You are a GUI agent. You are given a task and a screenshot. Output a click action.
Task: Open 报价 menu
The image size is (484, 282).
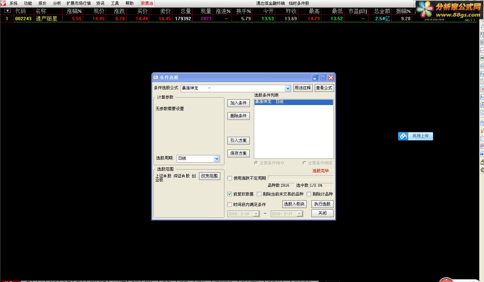pyautogui.click(x=42, y=3)
